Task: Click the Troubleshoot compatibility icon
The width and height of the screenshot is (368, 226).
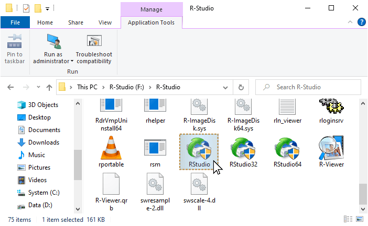Action: coord(94,41)
